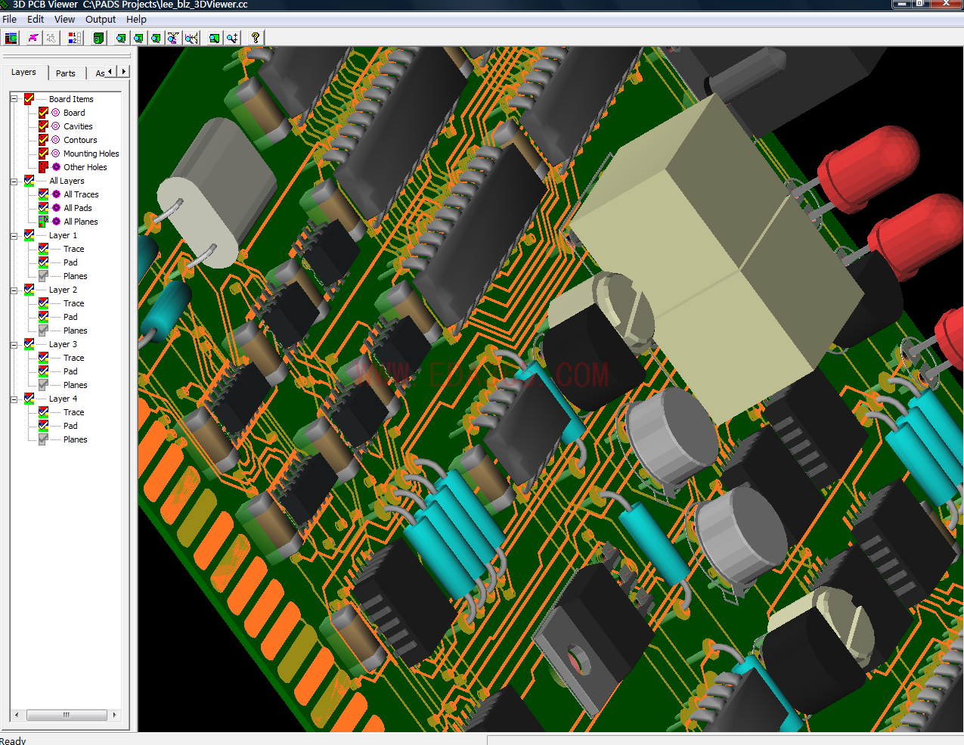Select the All Layers tree label

click(67, 181)
